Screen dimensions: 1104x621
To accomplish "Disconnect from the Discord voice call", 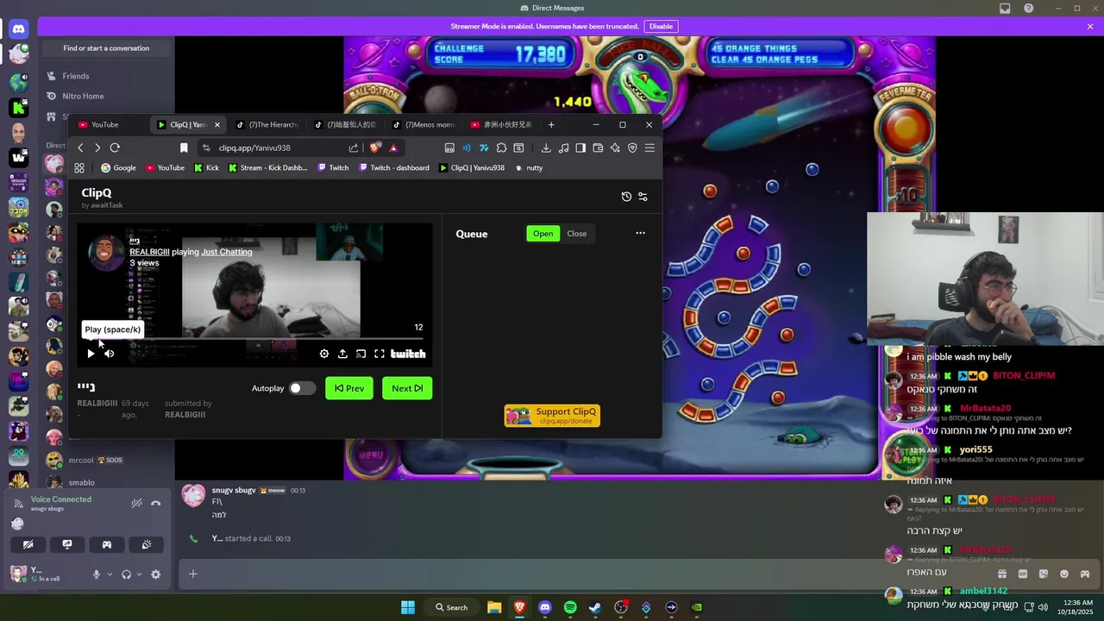I will [155, 503].
